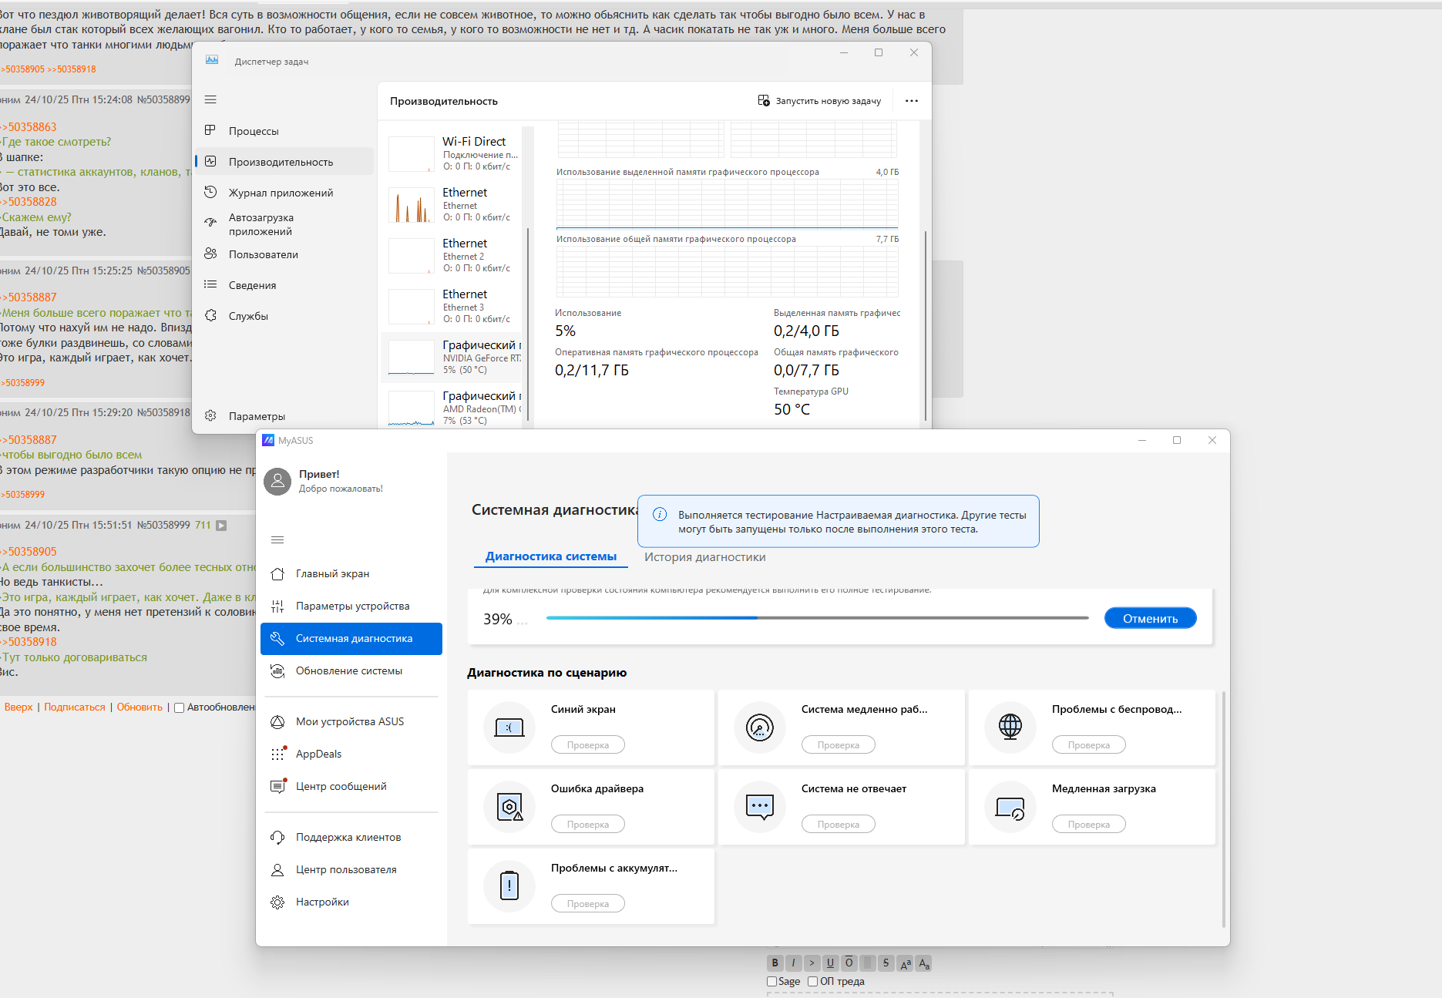Switch to История диагностики tab
Image resolution: width=1442 pixels, height=998 pixels.
coord(705,557)
